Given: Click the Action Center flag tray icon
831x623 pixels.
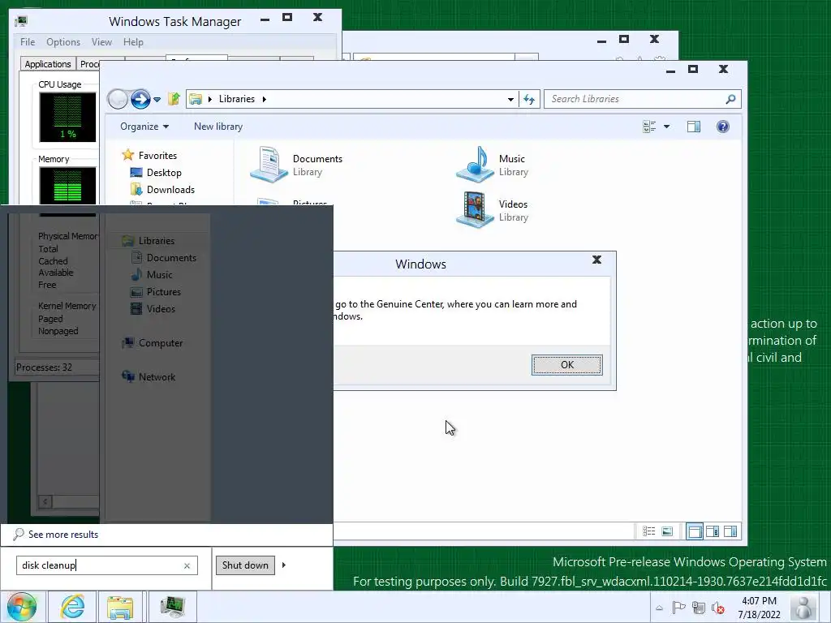Looking at the screenshot, I should pos(678,608).
